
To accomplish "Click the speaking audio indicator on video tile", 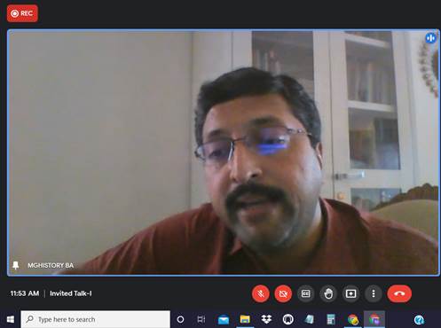I will 430,38.
